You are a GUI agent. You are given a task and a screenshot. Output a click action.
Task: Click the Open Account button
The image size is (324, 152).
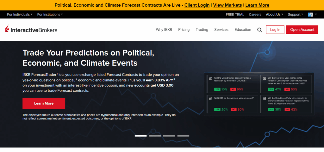[x=302, y=29]
